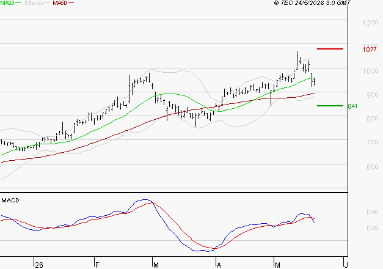Click the 1000 price axis label
Viewport: 383px width, 269px height.
pos(370,71)
